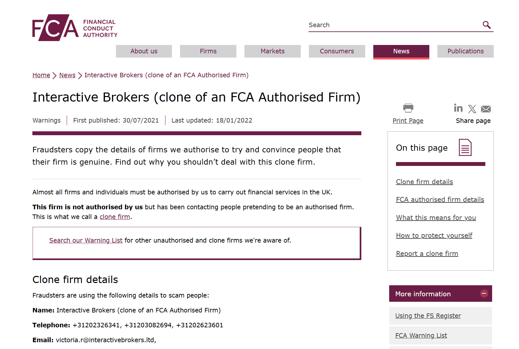Go to Home breadcrumb link

[41, 75]
